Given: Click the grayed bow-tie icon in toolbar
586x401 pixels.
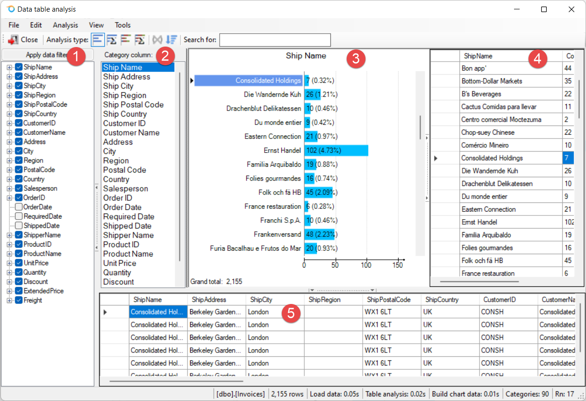Looking at the screenshot, I should pos(157,40).
